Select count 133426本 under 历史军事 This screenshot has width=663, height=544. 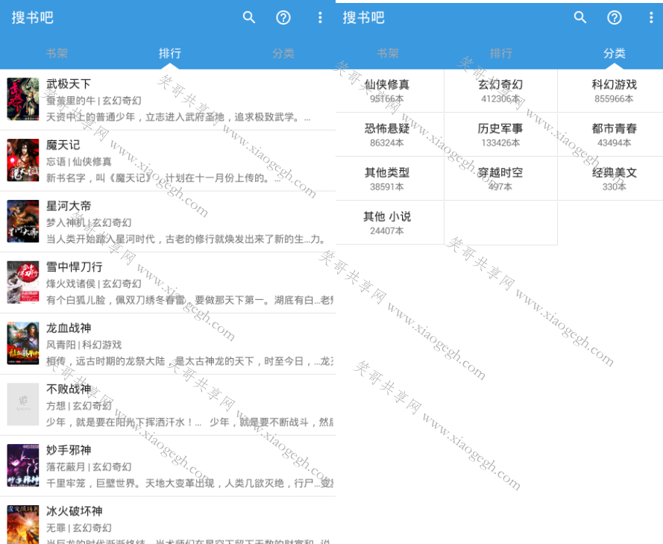coord(500,143)
